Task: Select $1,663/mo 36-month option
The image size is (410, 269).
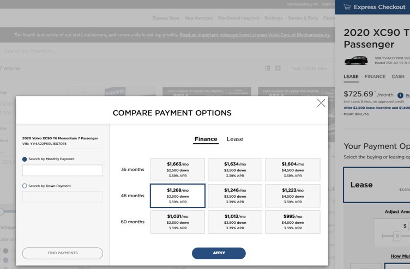Action: tap(178, 169)
